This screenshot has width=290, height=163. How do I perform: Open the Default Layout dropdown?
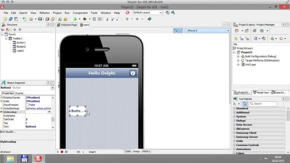pyautogui.click(x=160, y=13)
